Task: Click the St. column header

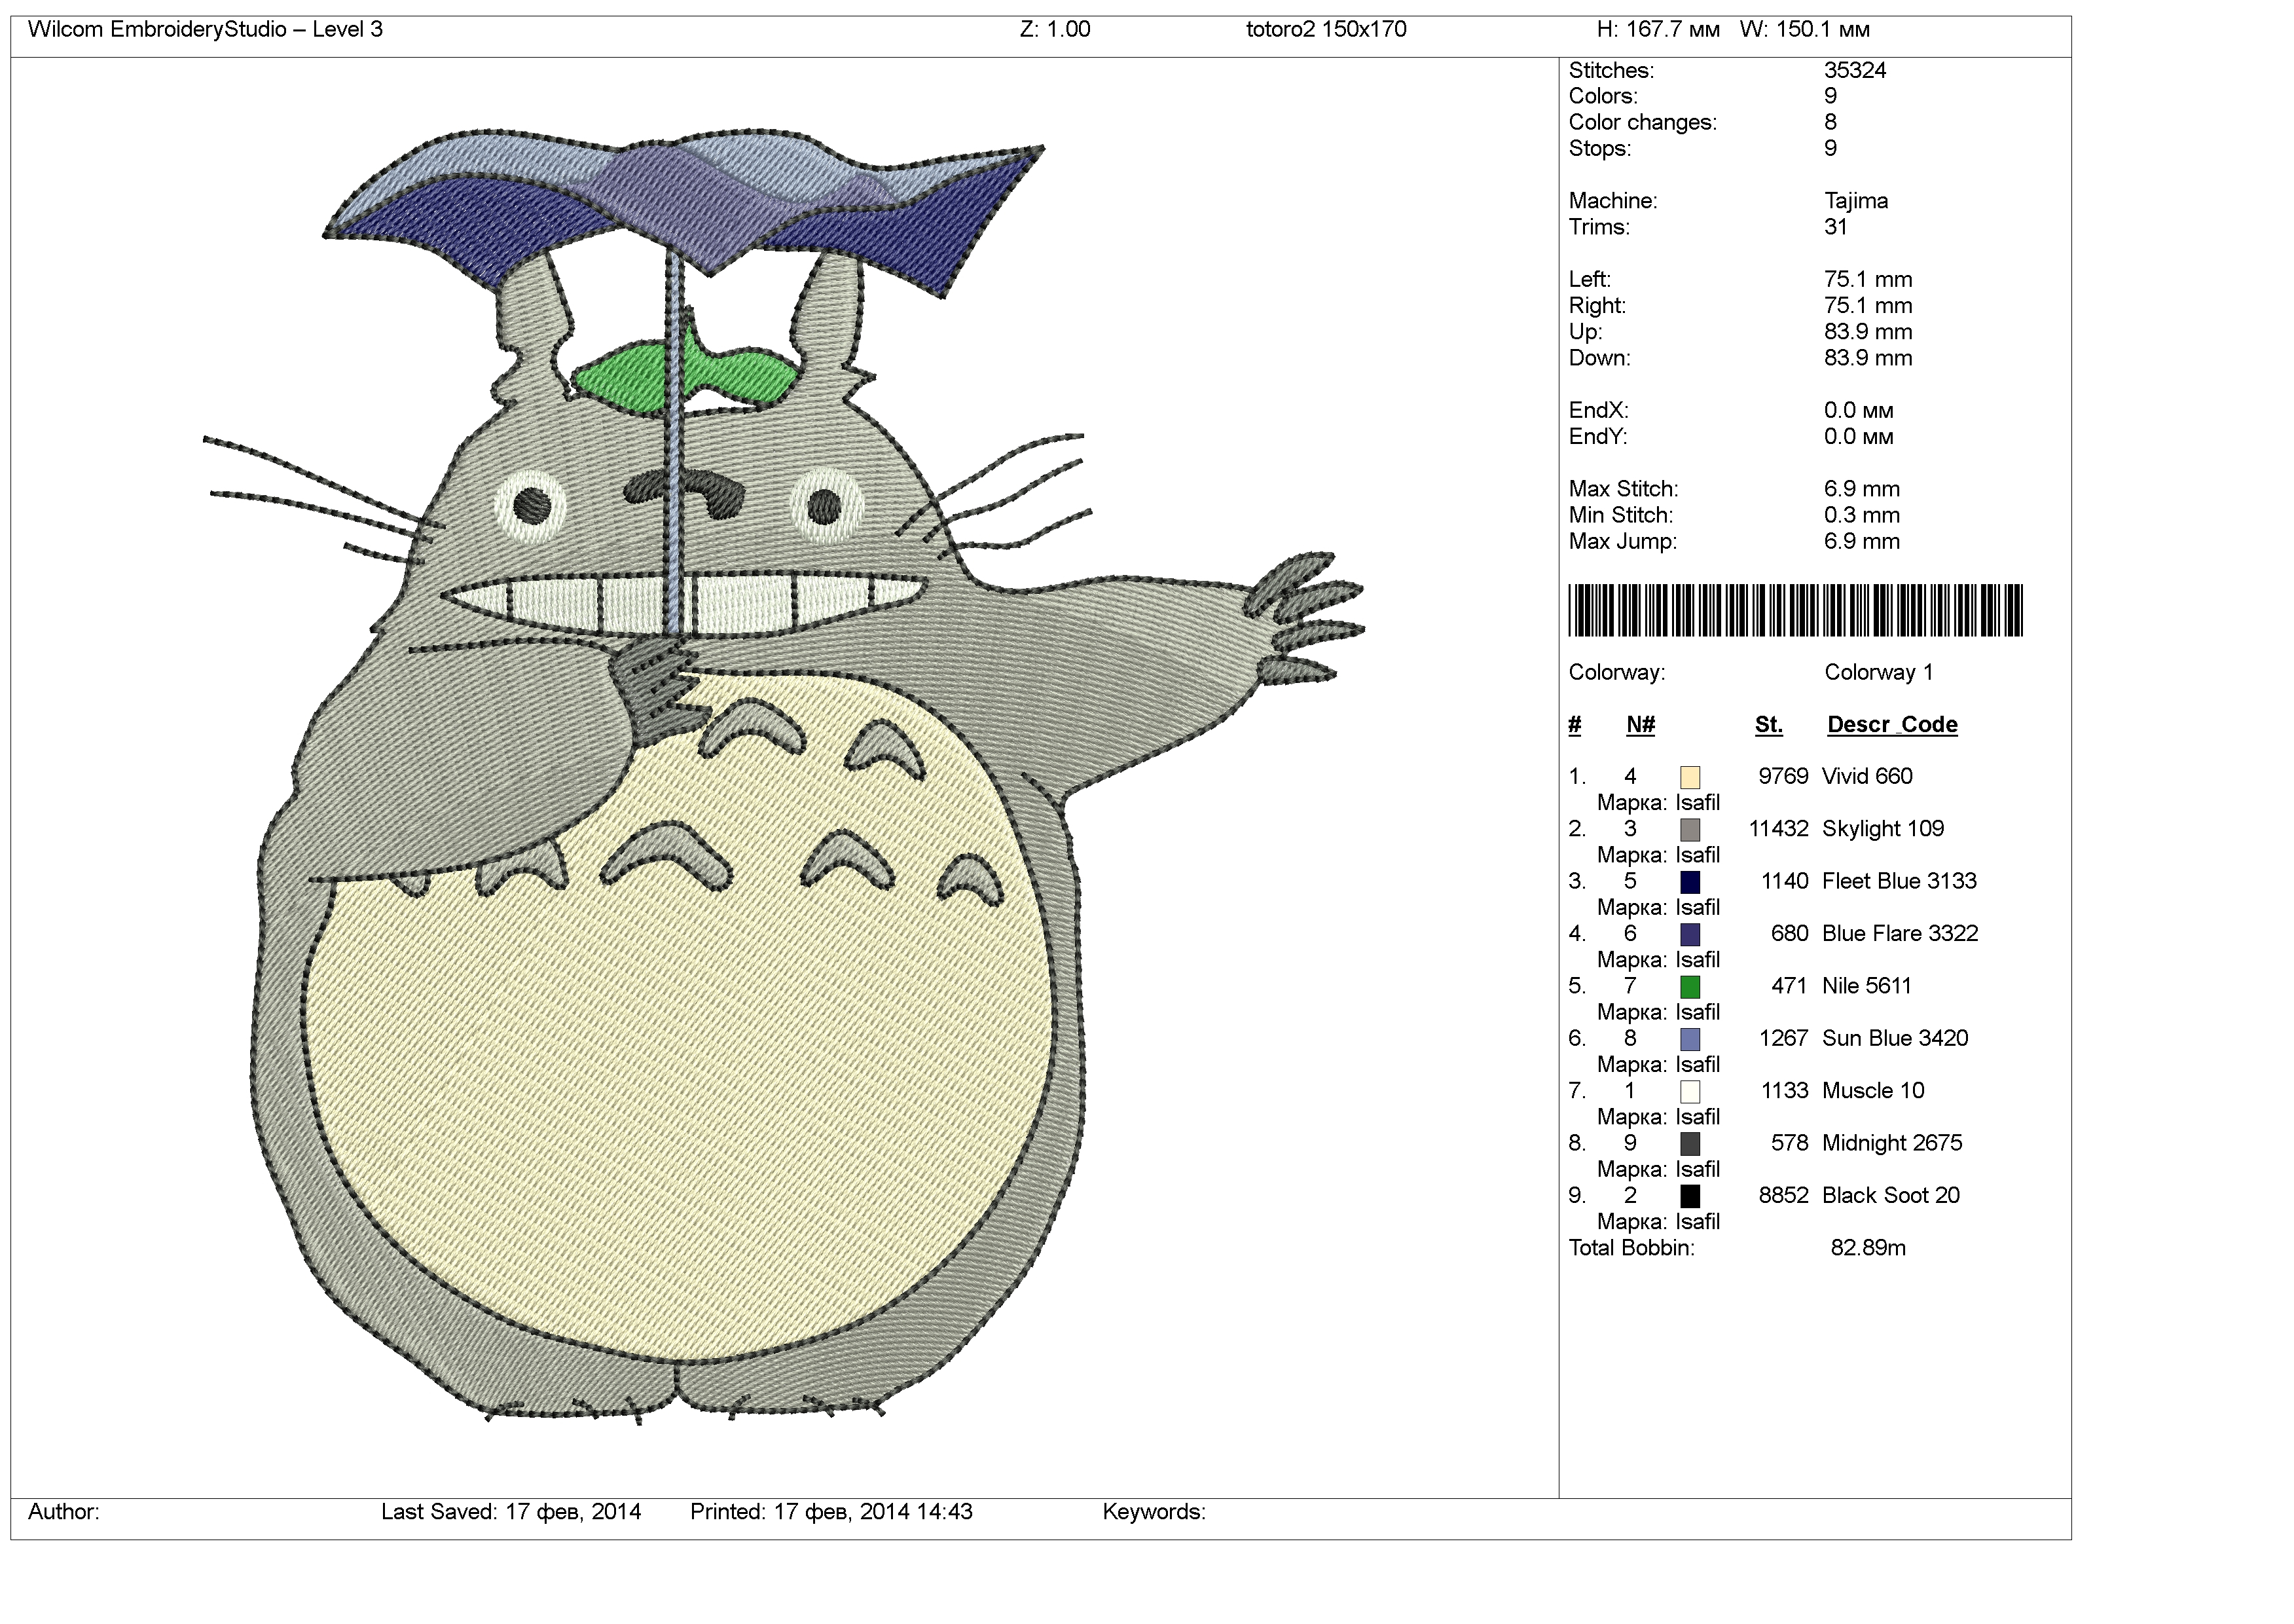Action: (1768, 725)
